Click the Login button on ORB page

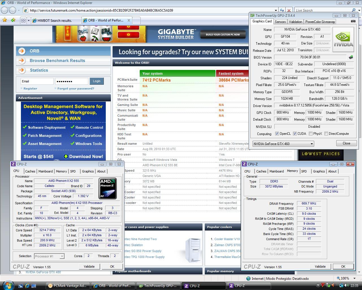click(x=97, y=81)
